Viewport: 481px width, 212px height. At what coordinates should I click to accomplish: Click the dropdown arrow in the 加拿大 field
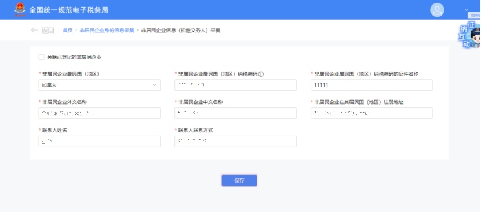[x=155, y=85]
